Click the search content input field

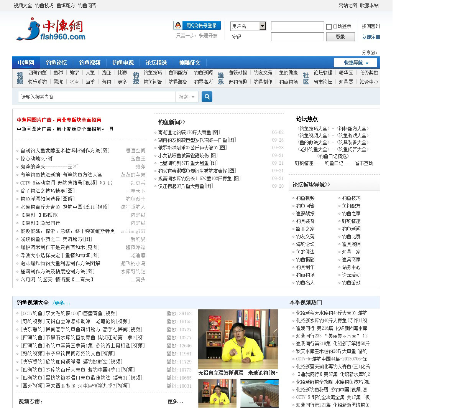pyautogui.click(x=97, y=97)
